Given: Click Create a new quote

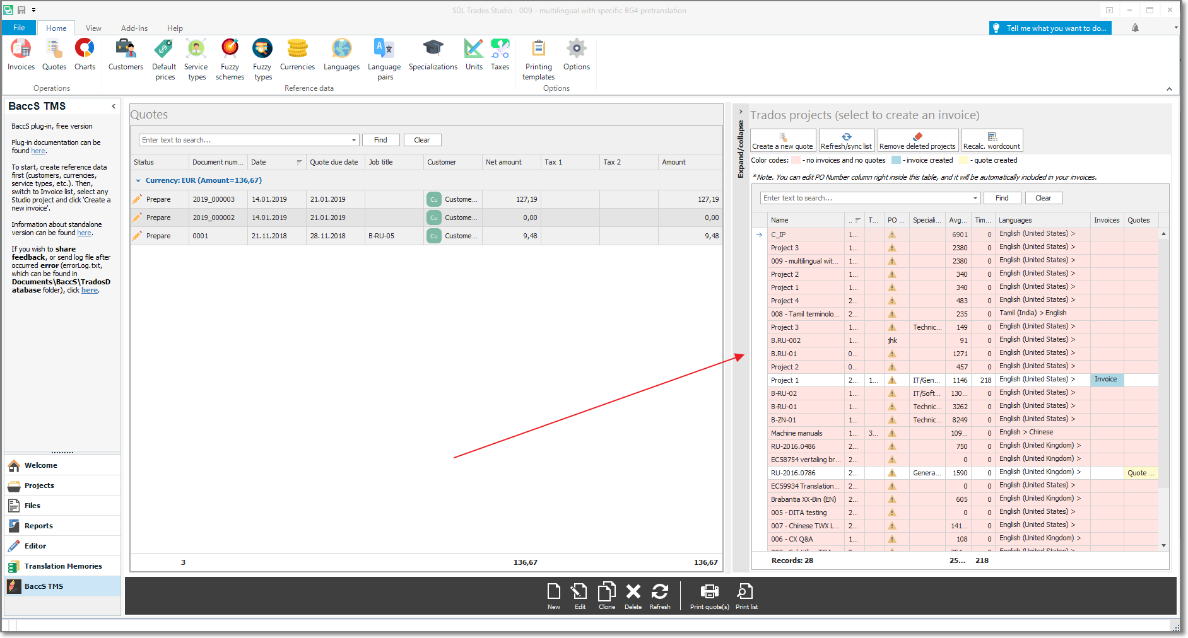Looking at the screenshot, I should point(783,141).
